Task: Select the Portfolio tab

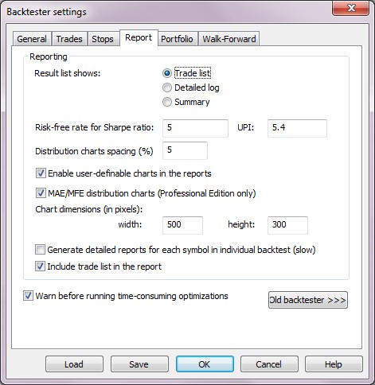Action: [177, 39]
